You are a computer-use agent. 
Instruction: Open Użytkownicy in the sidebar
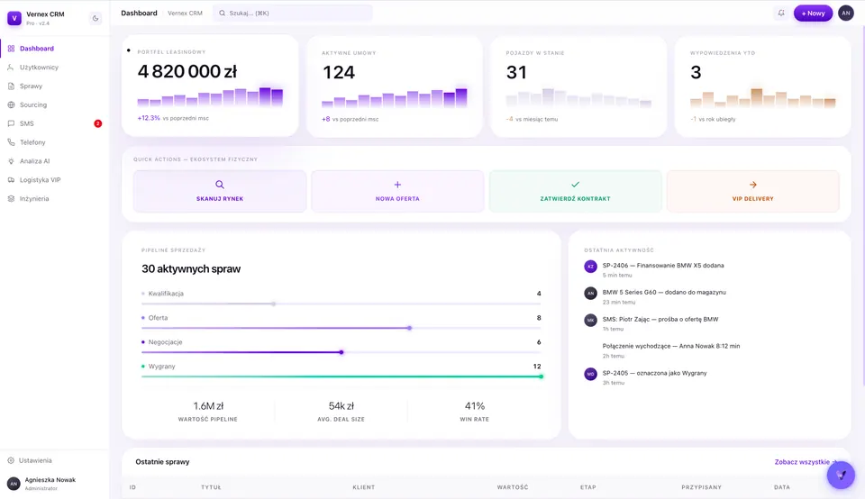[55, 68]
